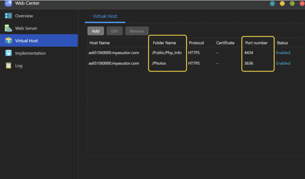Sort by Host Name column header
Viewport: 305px width, 179px height.
[x=99, y=43]
